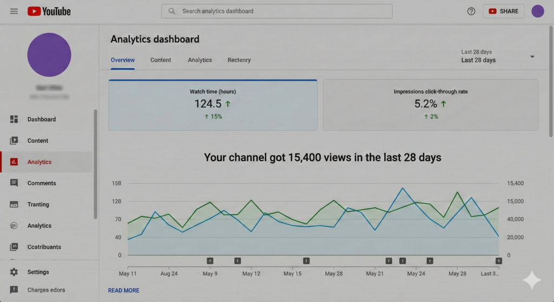Select the Watch time (hours) card
The height and width of the screenshot is (302, 554).
pyautogui.click(x=213, y=105)
